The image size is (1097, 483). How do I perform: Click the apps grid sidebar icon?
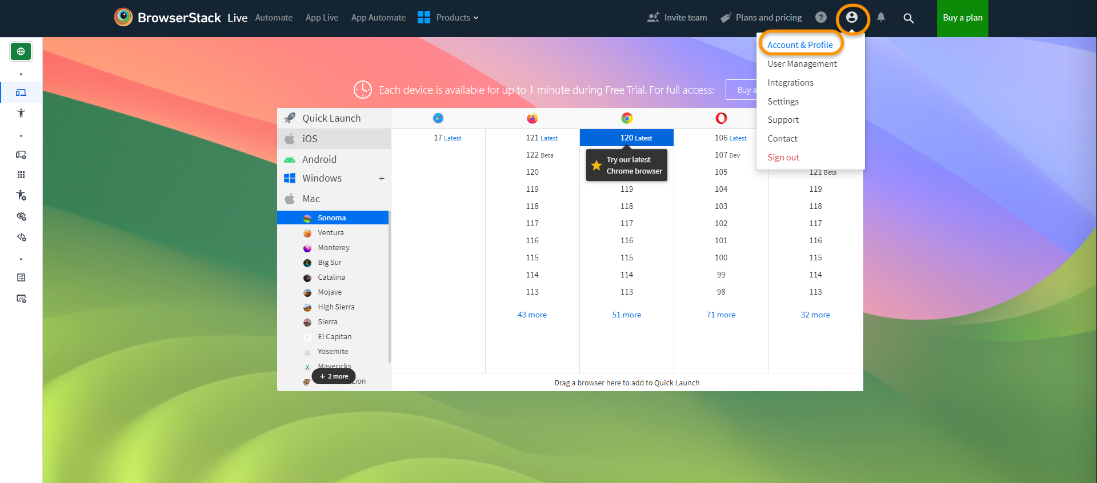21,175
